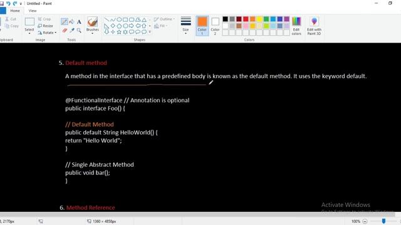Choose the Six-point star shape
The width and height of the screenshot is (401, 225).
(x=125, y=32)
